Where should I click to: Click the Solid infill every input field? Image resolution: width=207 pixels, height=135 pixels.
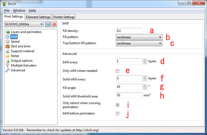[x=129, y=78]
